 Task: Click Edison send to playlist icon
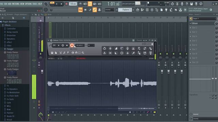(x=151, y=53)
